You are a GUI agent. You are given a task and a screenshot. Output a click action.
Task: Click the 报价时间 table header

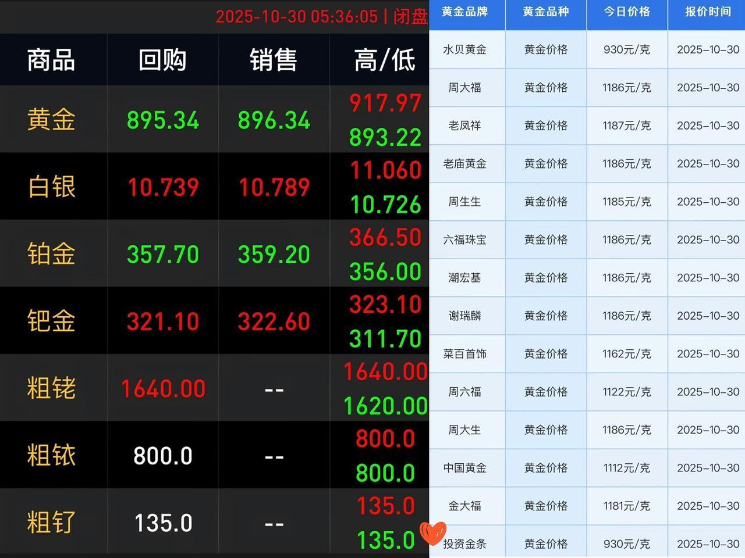[708, 12]
